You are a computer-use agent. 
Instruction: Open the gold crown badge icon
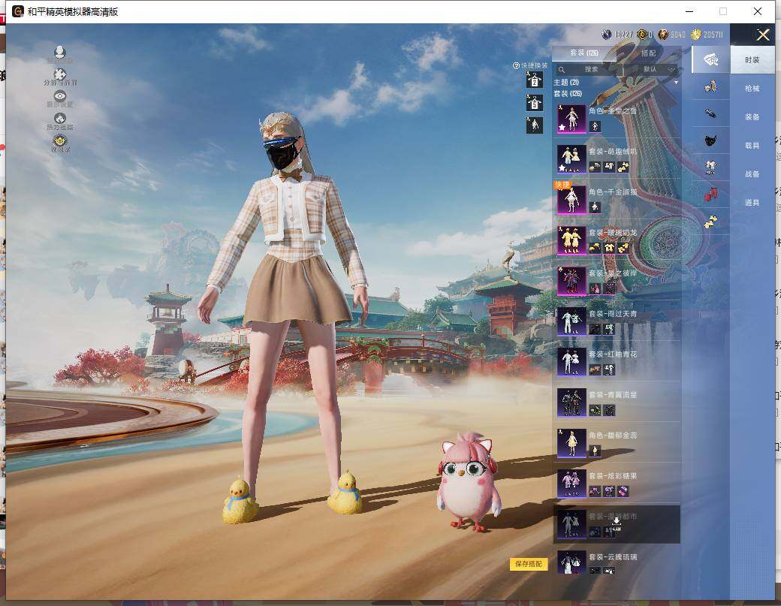(x=60, y=141)
